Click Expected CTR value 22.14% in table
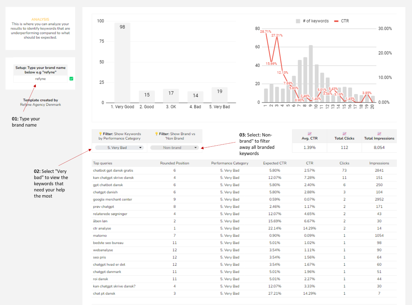This screenshot has height=305, width=412. (x=275, y=228)
